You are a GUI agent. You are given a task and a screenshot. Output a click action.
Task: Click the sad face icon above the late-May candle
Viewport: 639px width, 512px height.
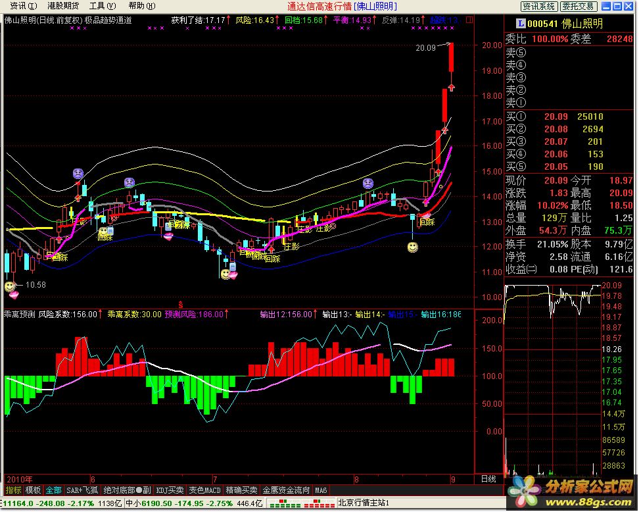(78, 173)
